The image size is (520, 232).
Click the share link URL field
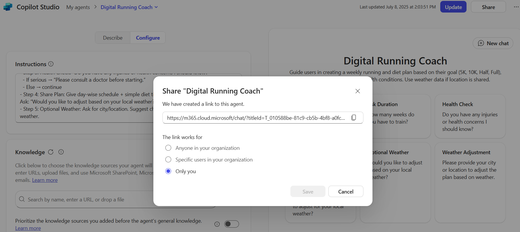pyautogui.click(x=256, y=118)
